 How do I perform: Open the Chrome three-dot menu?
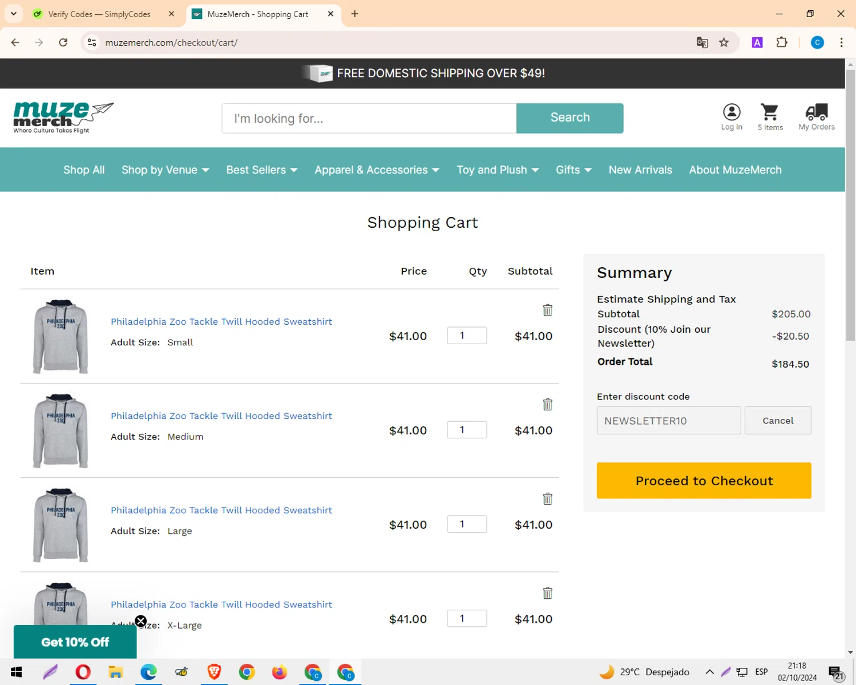(x=841, y=42)
